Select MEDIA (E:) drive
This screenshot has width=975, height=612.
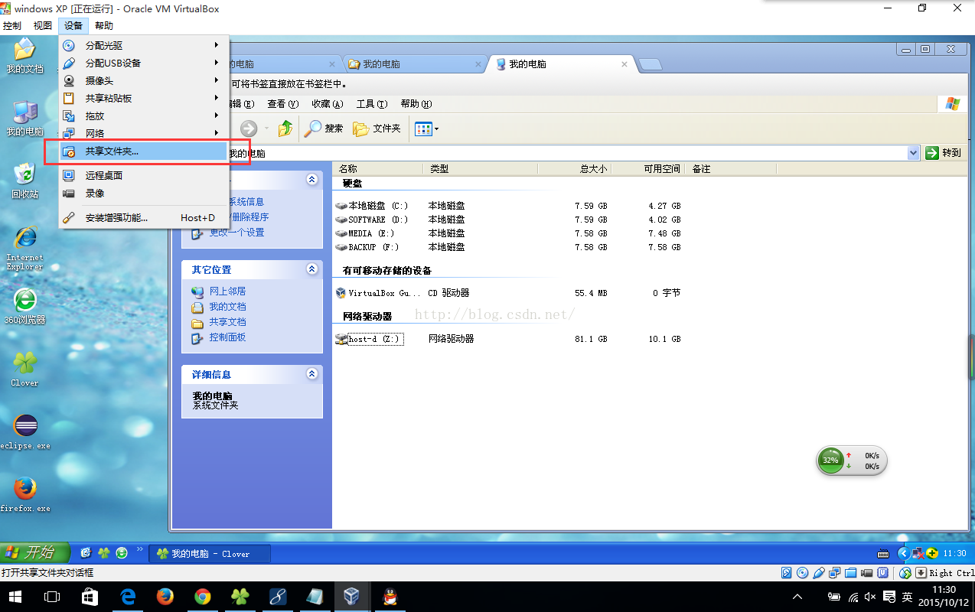(x=366, y=233)
